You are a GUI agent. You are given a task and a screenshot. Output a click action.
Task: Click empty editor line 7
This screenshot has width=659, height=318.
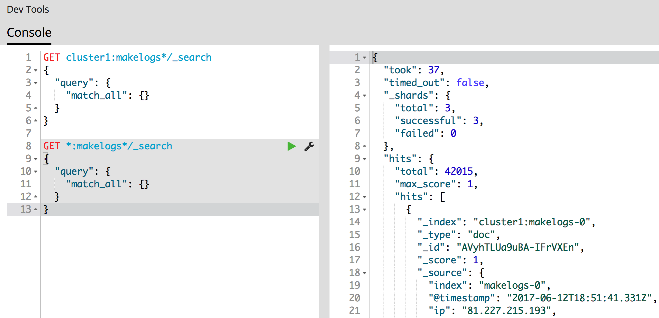(179, 133)
